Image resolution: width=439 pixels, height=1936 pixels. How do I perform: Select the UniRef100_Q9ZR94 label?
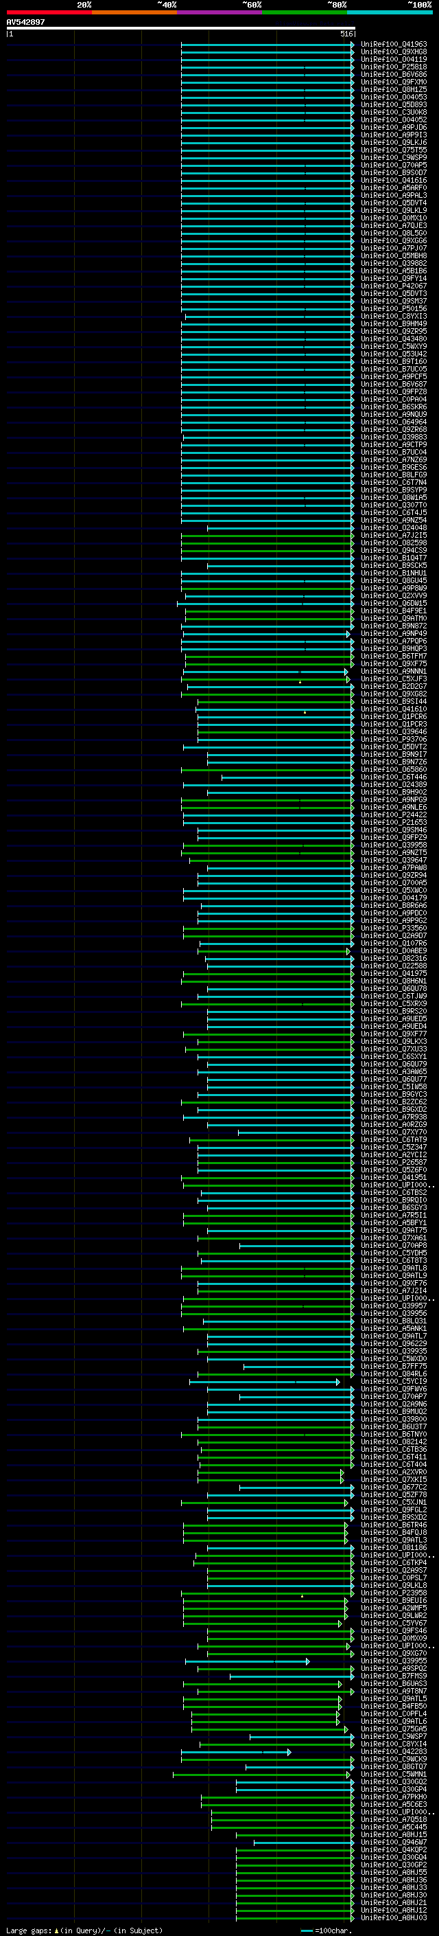pyautogui.click(x=394, y=876)
